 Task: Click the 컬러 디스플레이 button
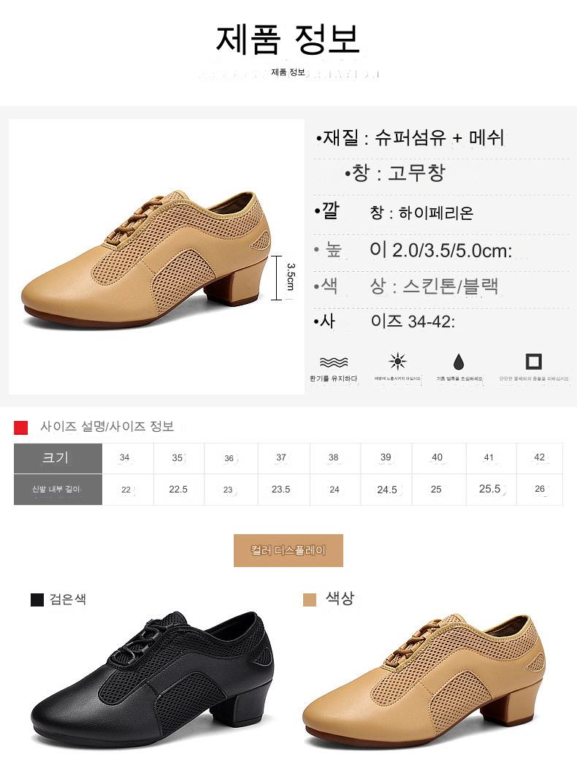[x=288, y=550]
